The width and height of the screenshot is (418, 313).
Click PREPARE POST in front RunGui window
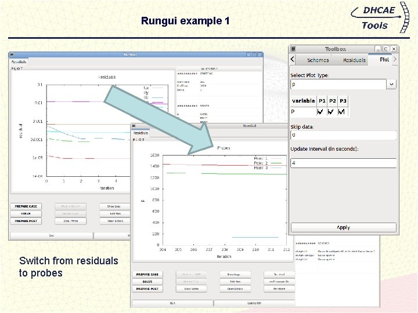[x=147, y=289]
